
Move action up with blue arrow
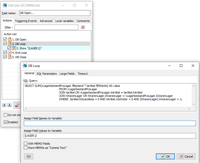4,105
